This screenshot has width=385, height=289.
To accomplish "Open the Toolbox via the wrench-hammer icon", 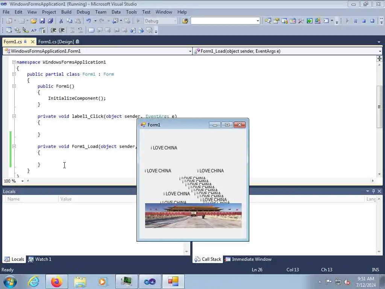I will point(301,21).
